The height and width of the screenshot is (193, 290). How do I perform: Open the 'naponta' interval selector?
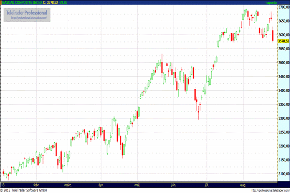[x=272, y=2]
